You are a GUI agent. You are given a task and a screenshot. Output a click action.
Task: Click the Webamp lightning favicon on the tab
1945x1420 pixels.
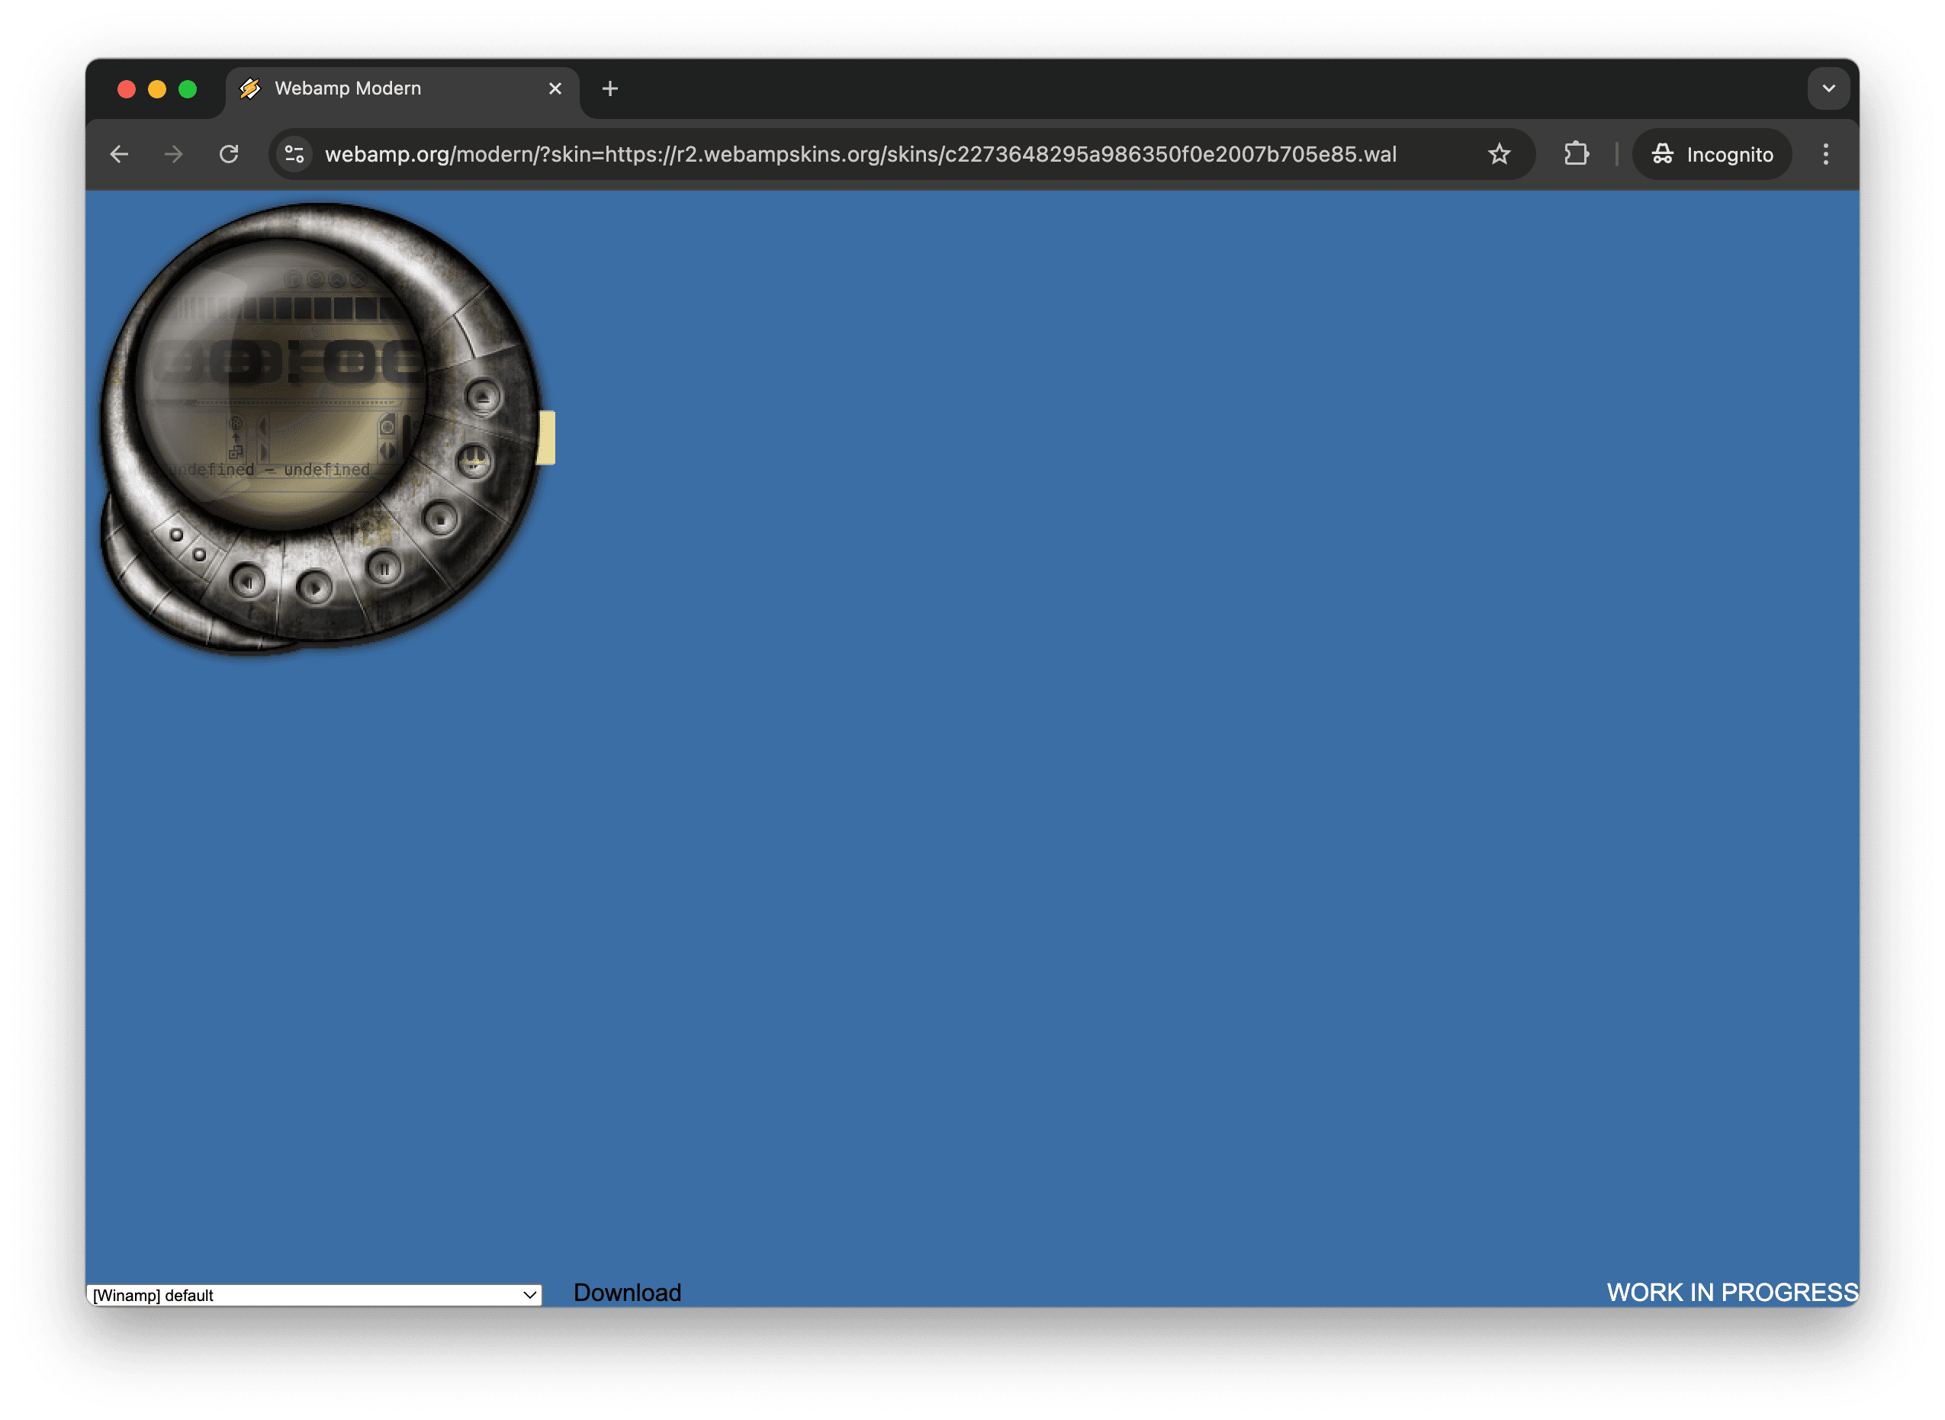249,88
